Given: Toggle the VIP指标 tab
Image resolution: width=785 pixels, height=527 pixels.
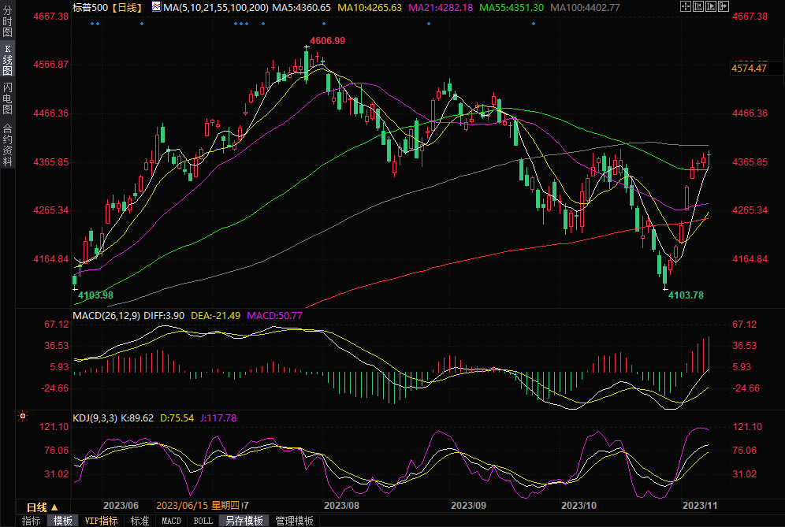Looking at the screenshot, I should pos(101,521).
